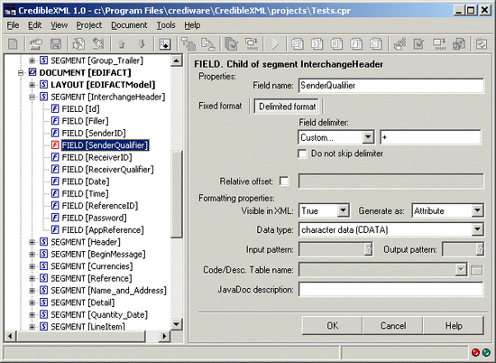Click the tree's horizontal scrollbar left arrow
The width and height of the screenshot is (496, 363).
click(10, 336)
